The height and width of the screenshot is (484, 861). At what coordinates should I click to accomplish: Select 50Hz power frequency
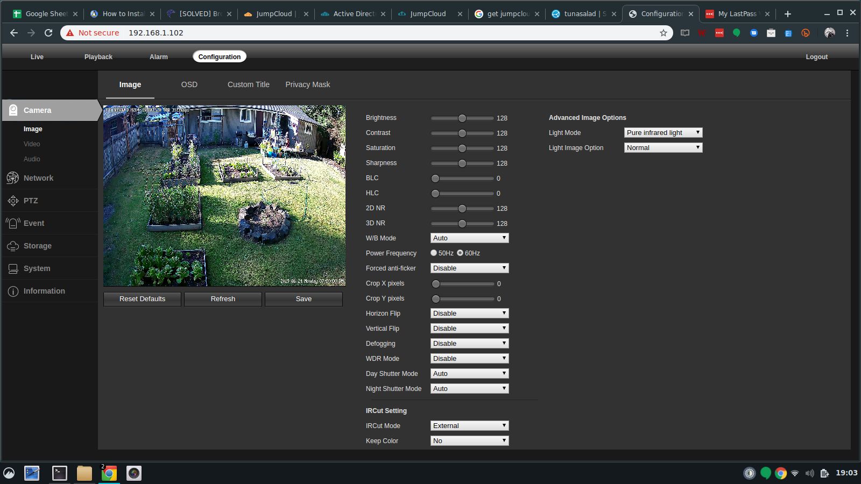tap(434, 253)
